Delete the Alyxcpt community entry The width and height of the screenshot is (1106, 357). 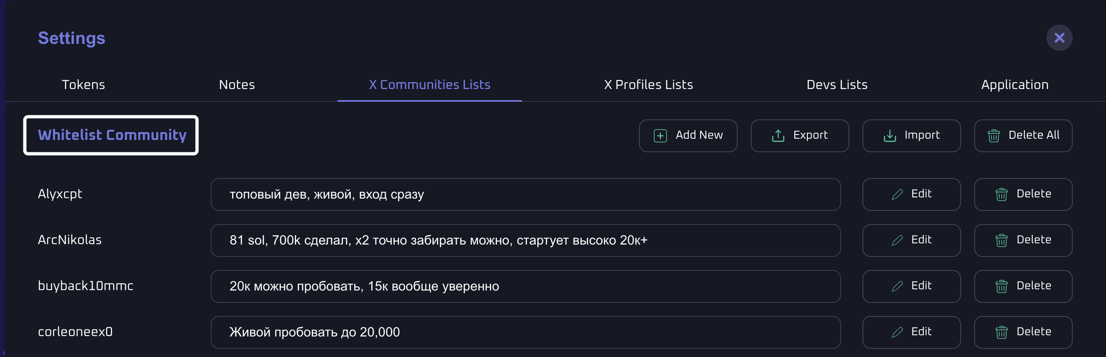coord(1023,195)
